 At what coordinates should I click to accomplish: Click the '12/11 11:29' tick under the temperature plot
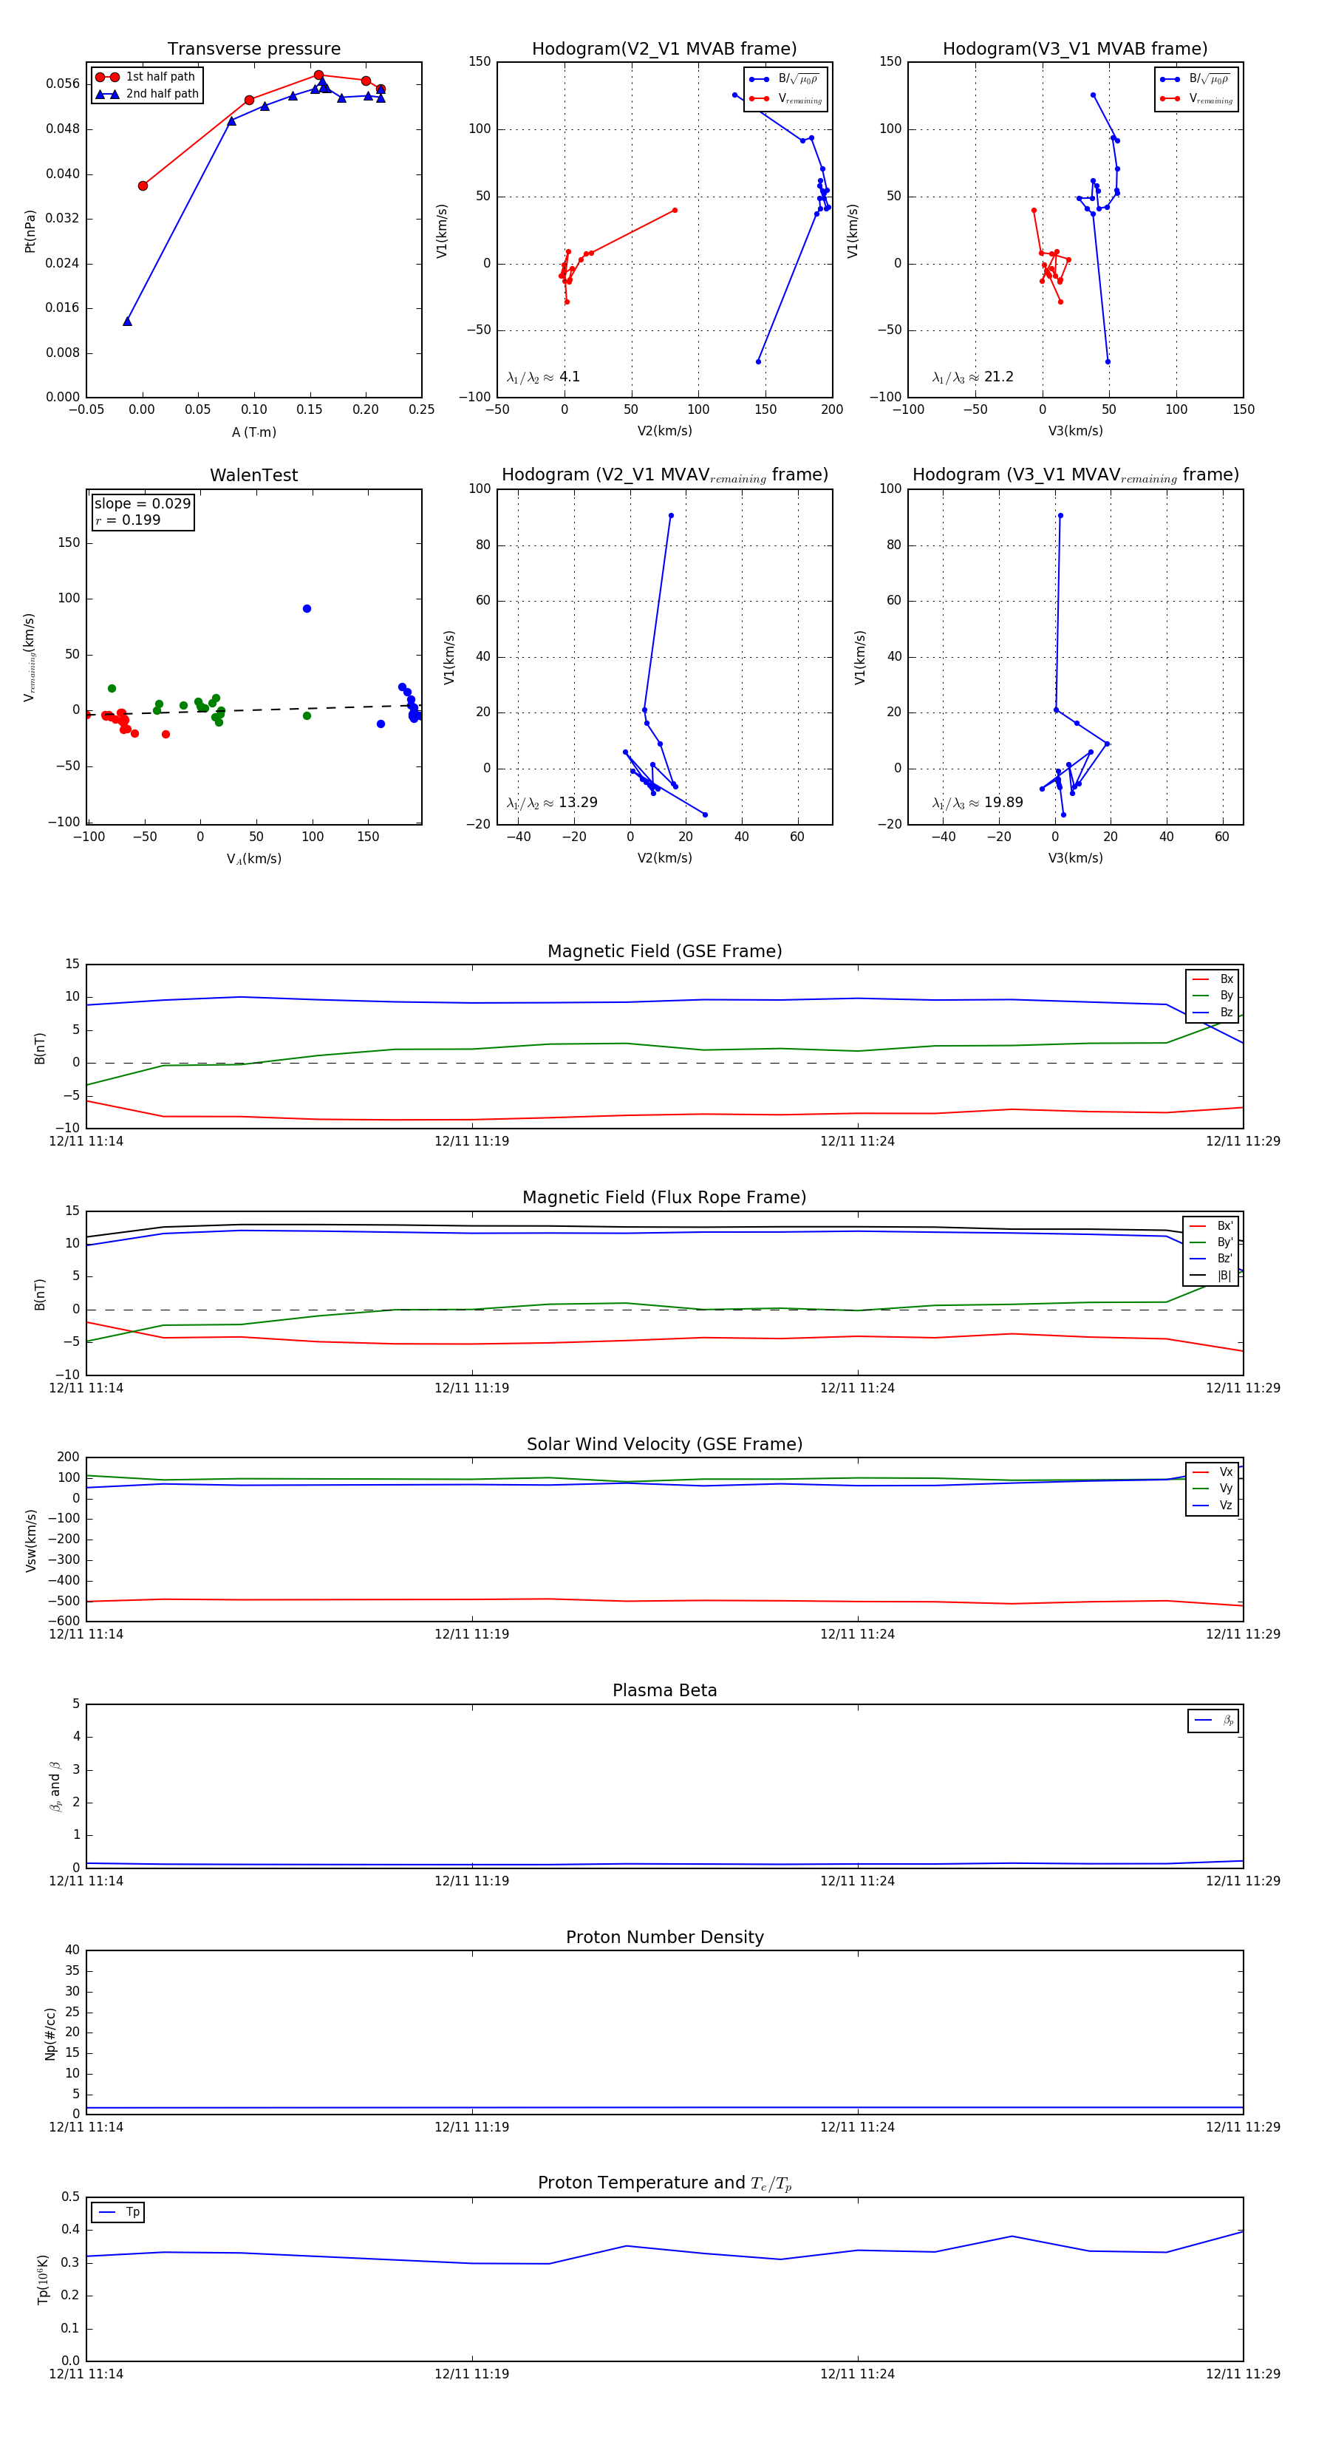coord(1243,2374)
